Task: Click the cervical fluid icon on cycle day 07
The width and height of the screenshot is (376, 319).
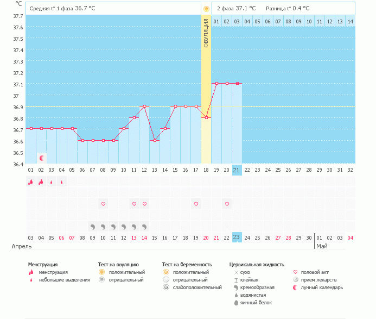Action: point(93,226)
